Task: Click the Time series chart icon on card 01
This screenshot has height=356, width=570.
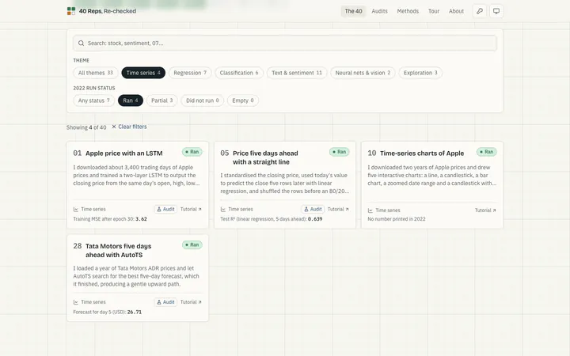Action: (76, 209)
